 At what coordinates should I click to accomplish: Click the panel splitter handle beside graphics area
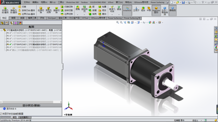pos(63,67)
